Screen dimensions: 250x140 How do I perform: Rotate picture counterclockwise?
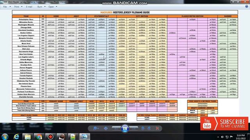pyautogui.click(x=143, y=128)
